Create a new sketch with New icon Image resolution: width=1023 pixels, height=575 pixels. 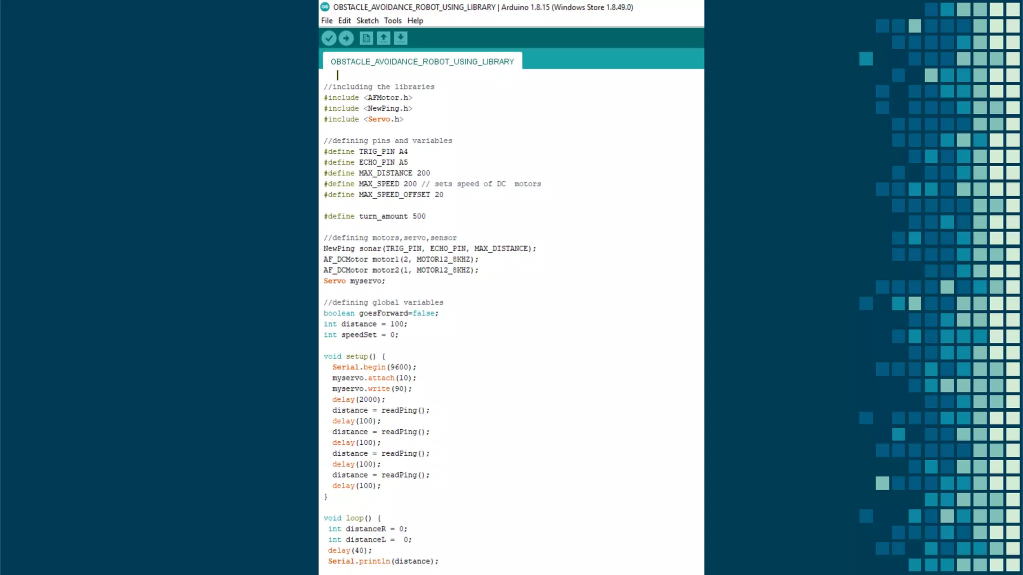(366, 38)
